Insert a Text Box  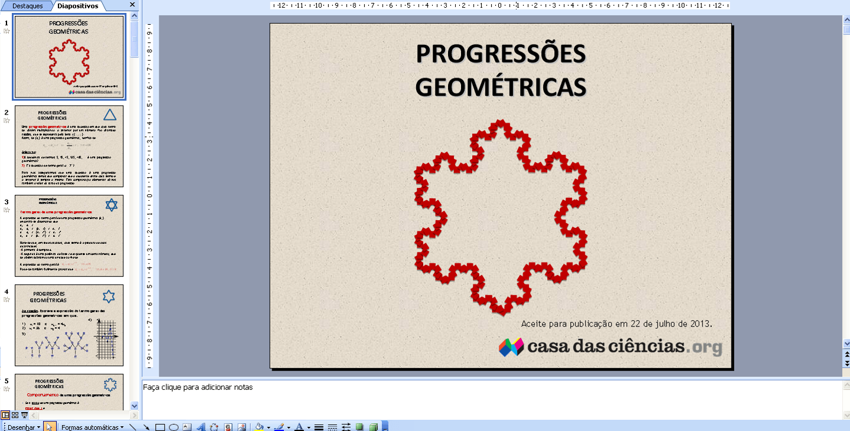pyautogui.click(x=187, y=427)
